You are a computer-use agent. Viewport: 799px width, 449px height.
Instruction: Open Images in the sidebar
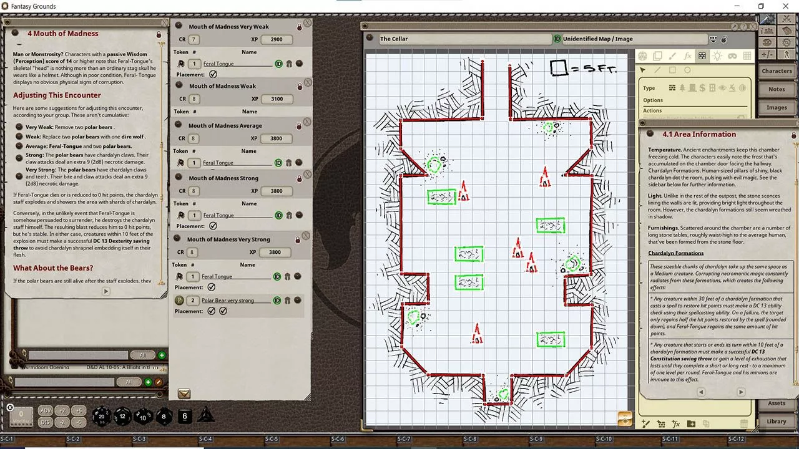[x=777, y=107]
